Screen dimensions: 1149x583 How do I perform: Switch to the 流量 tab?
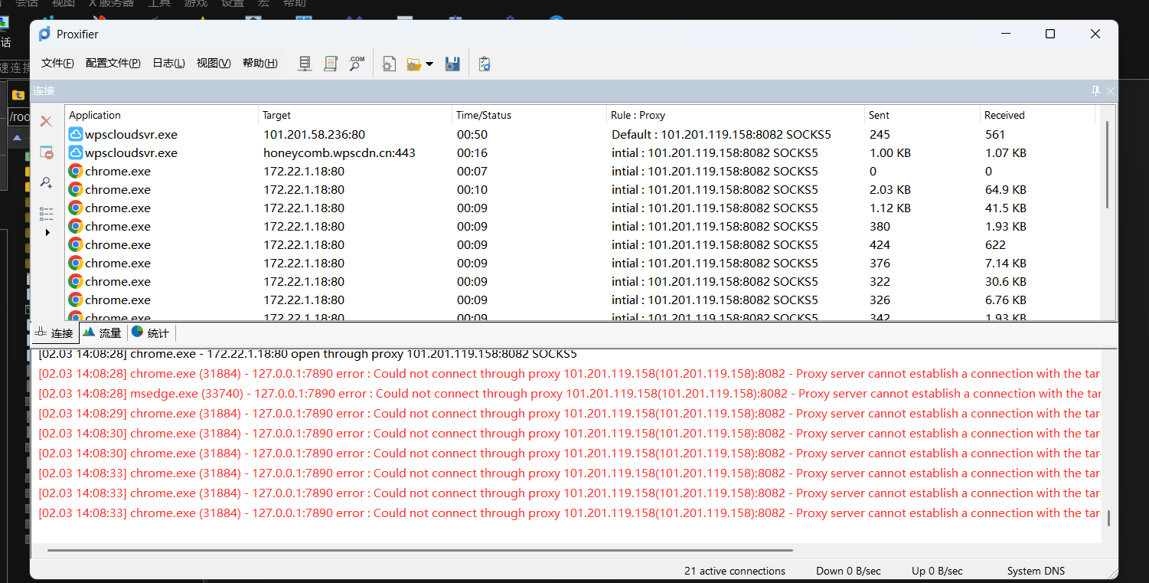point(103,332)
